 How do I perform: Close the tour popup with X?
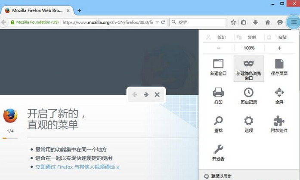(157, 94)
